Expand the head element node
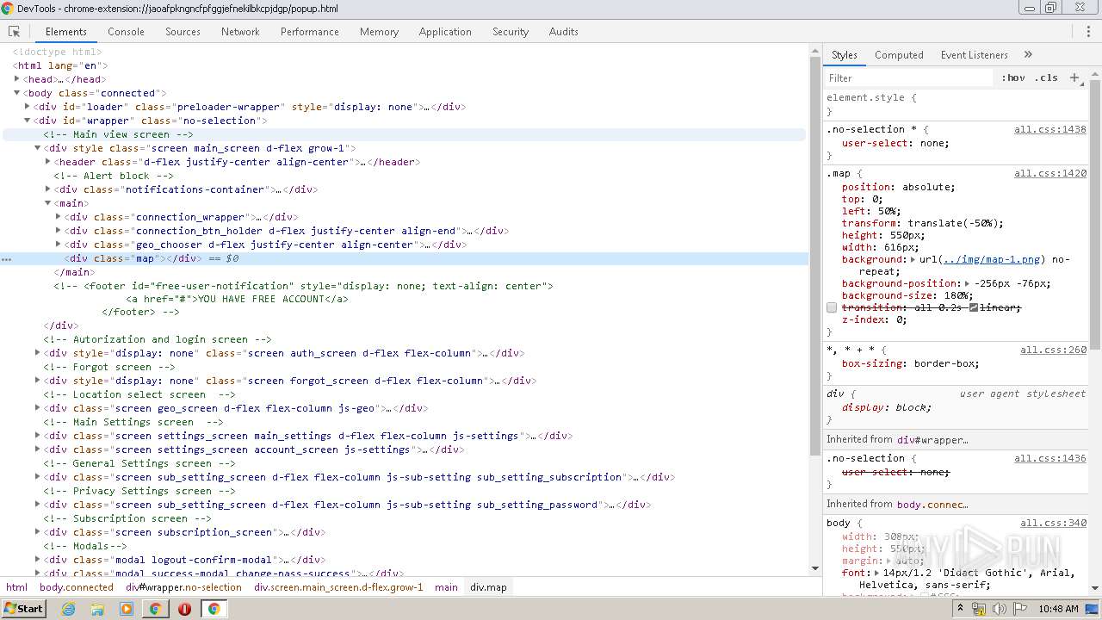Image resolution: width=1102 pixels, height=620 pixels. [x=16, y=79]
